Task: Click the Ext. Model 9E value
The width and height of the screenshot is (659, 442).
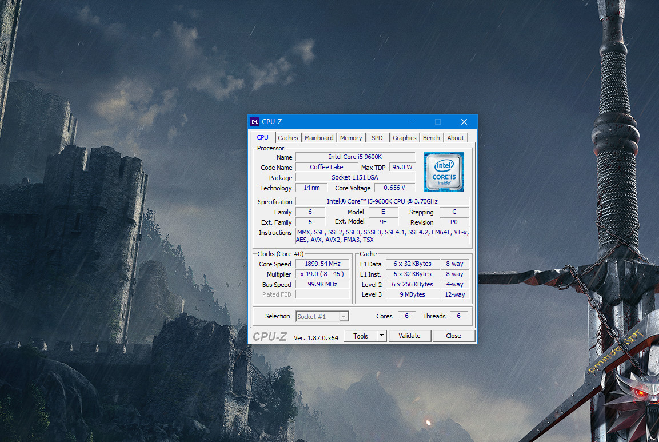Action: [384, 222]
